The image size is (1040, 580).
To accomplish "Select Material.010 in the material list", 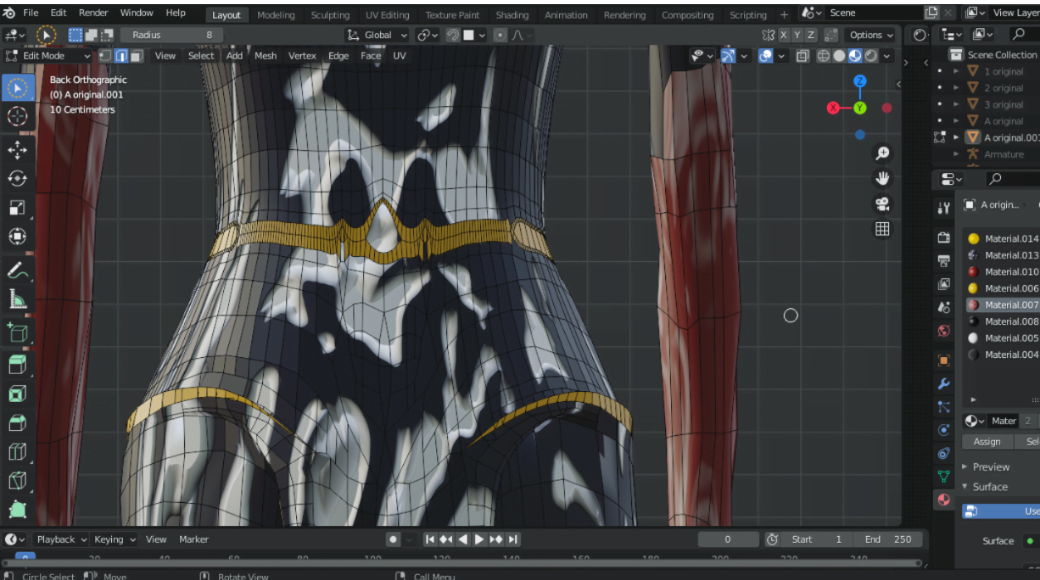I will pos(1002,272).
